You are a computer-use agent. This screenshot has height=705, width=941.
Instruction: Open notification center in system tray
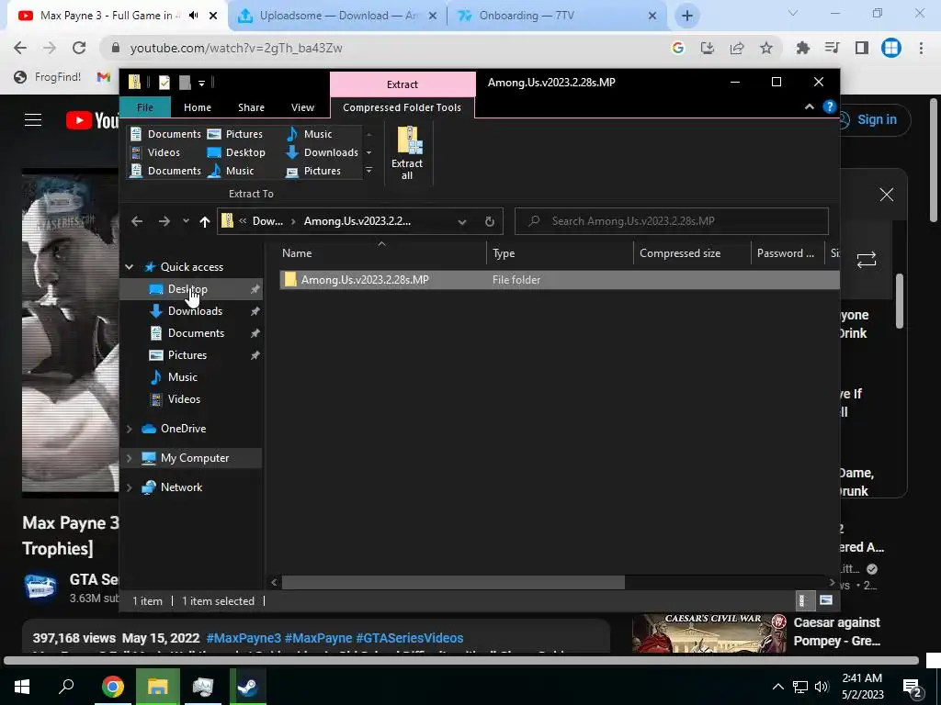913,687
